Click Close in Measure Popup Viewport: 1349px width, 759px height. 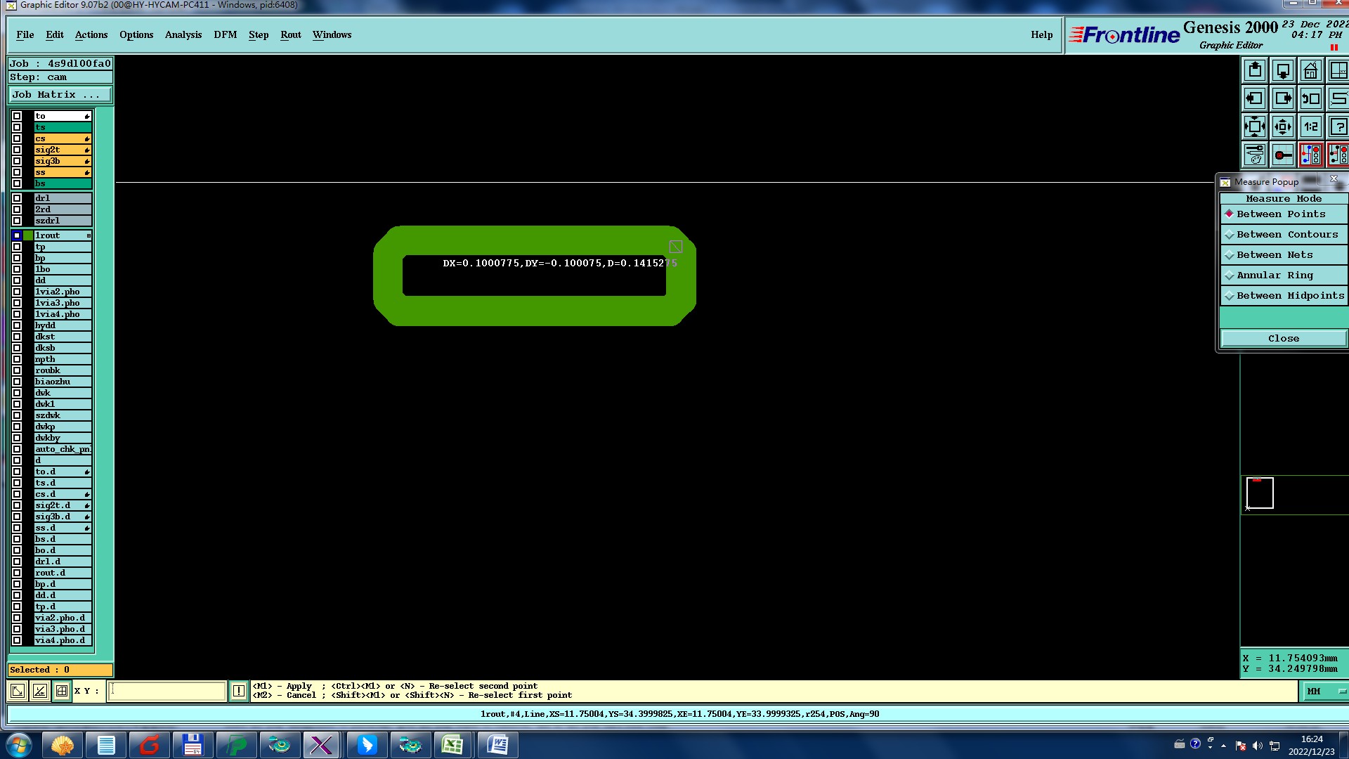tap(1283, 339)
